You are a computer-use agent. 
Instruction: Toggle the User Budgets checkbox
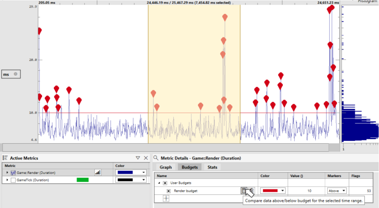pyautogui.click(x=165, y=183)
